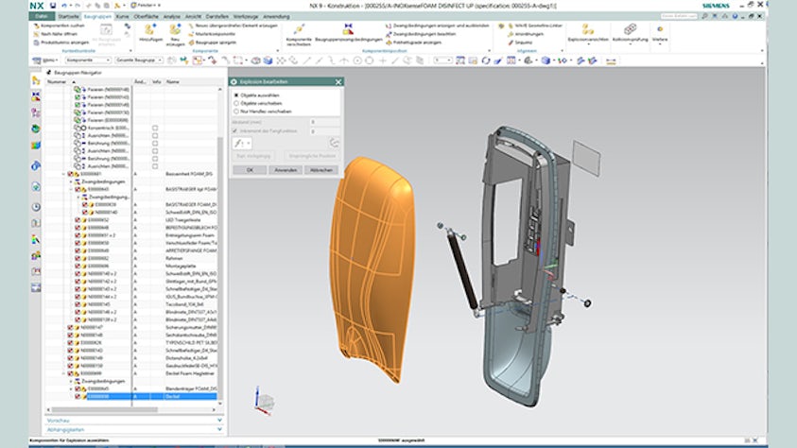Screen dimensions: 797x448
Task: Open the vector type dropdown in Explosion dialog
Action: coord(242,144)
